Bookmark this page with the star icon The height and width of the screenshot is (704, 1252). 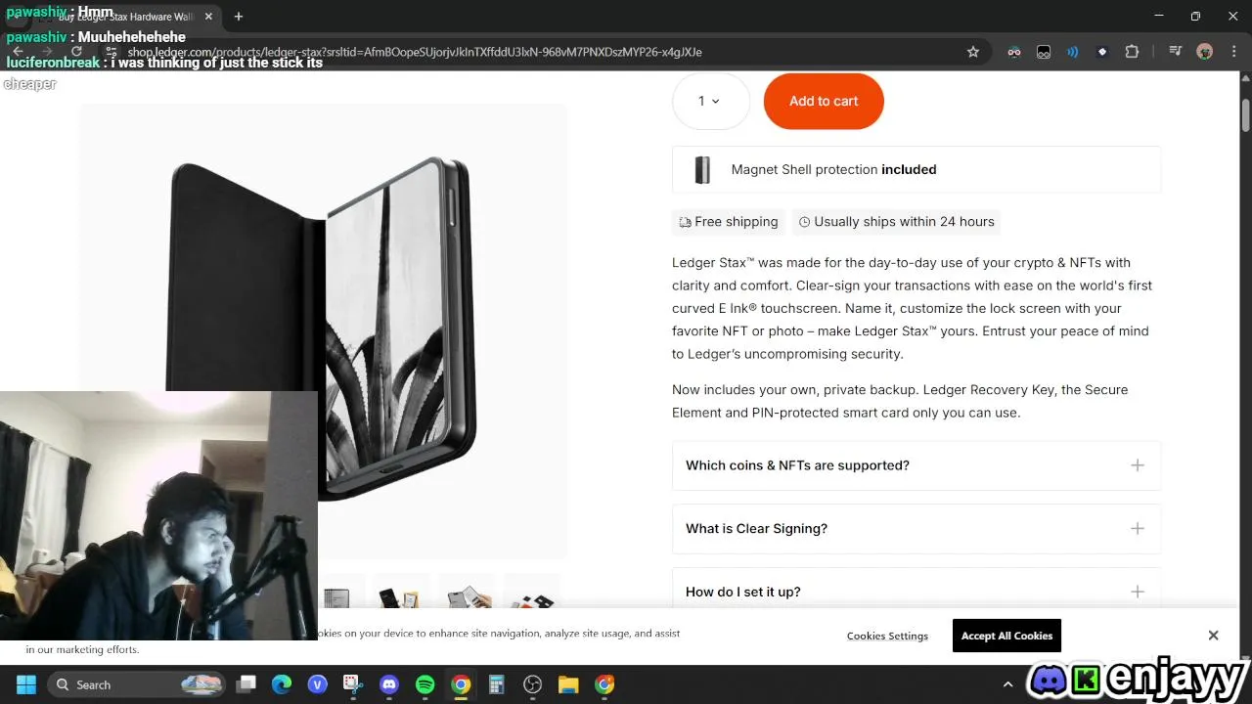click(973, 52)
